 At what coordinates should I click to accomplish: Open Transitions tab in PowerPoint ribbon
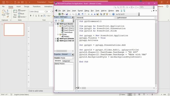[37, 6]
